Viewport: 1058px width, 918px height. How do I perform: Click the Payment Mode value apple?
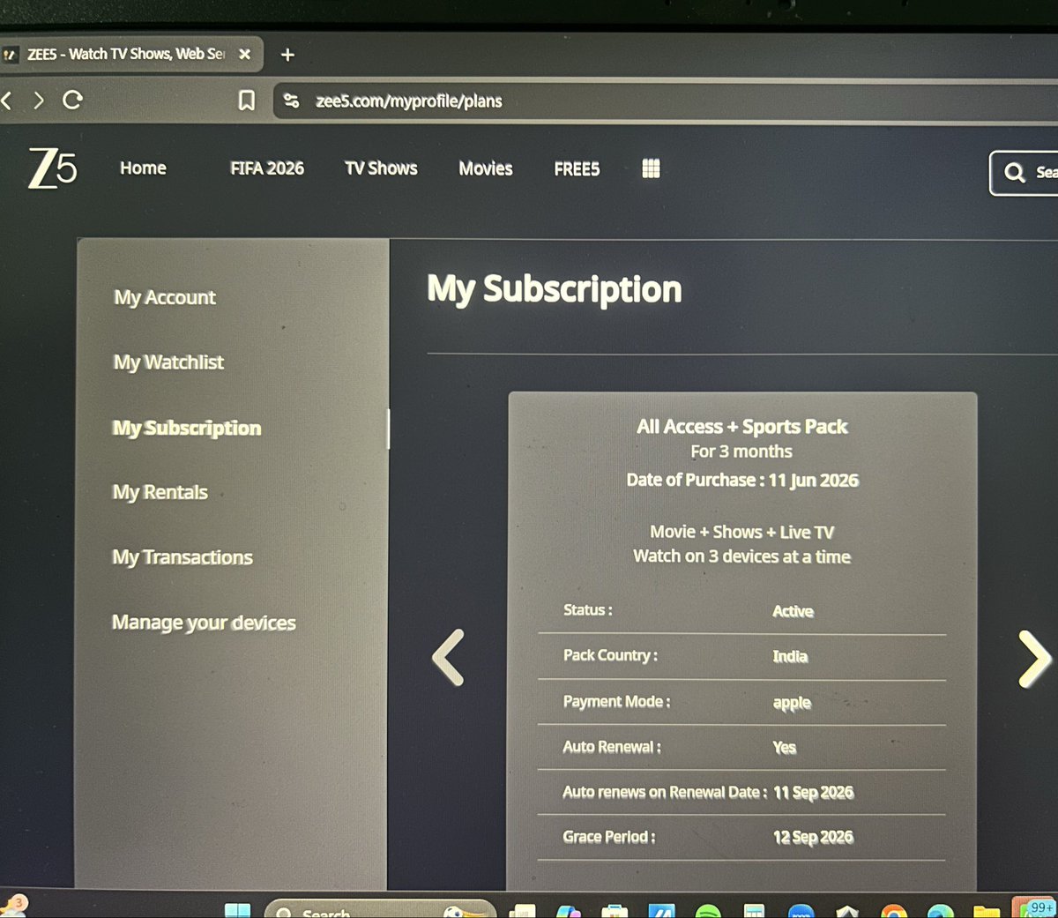pos(792,703)
